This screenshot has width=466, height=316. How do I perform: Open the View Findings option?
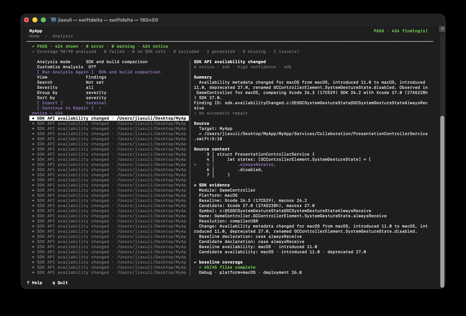[x=72, y=77]
